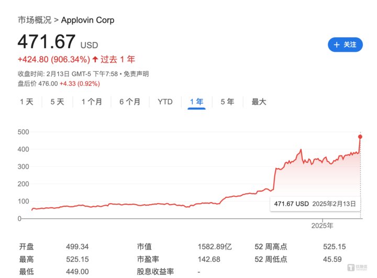377x278 pixels.
Task: Select the 5 天 range tab
Action: tap(57, 102)
